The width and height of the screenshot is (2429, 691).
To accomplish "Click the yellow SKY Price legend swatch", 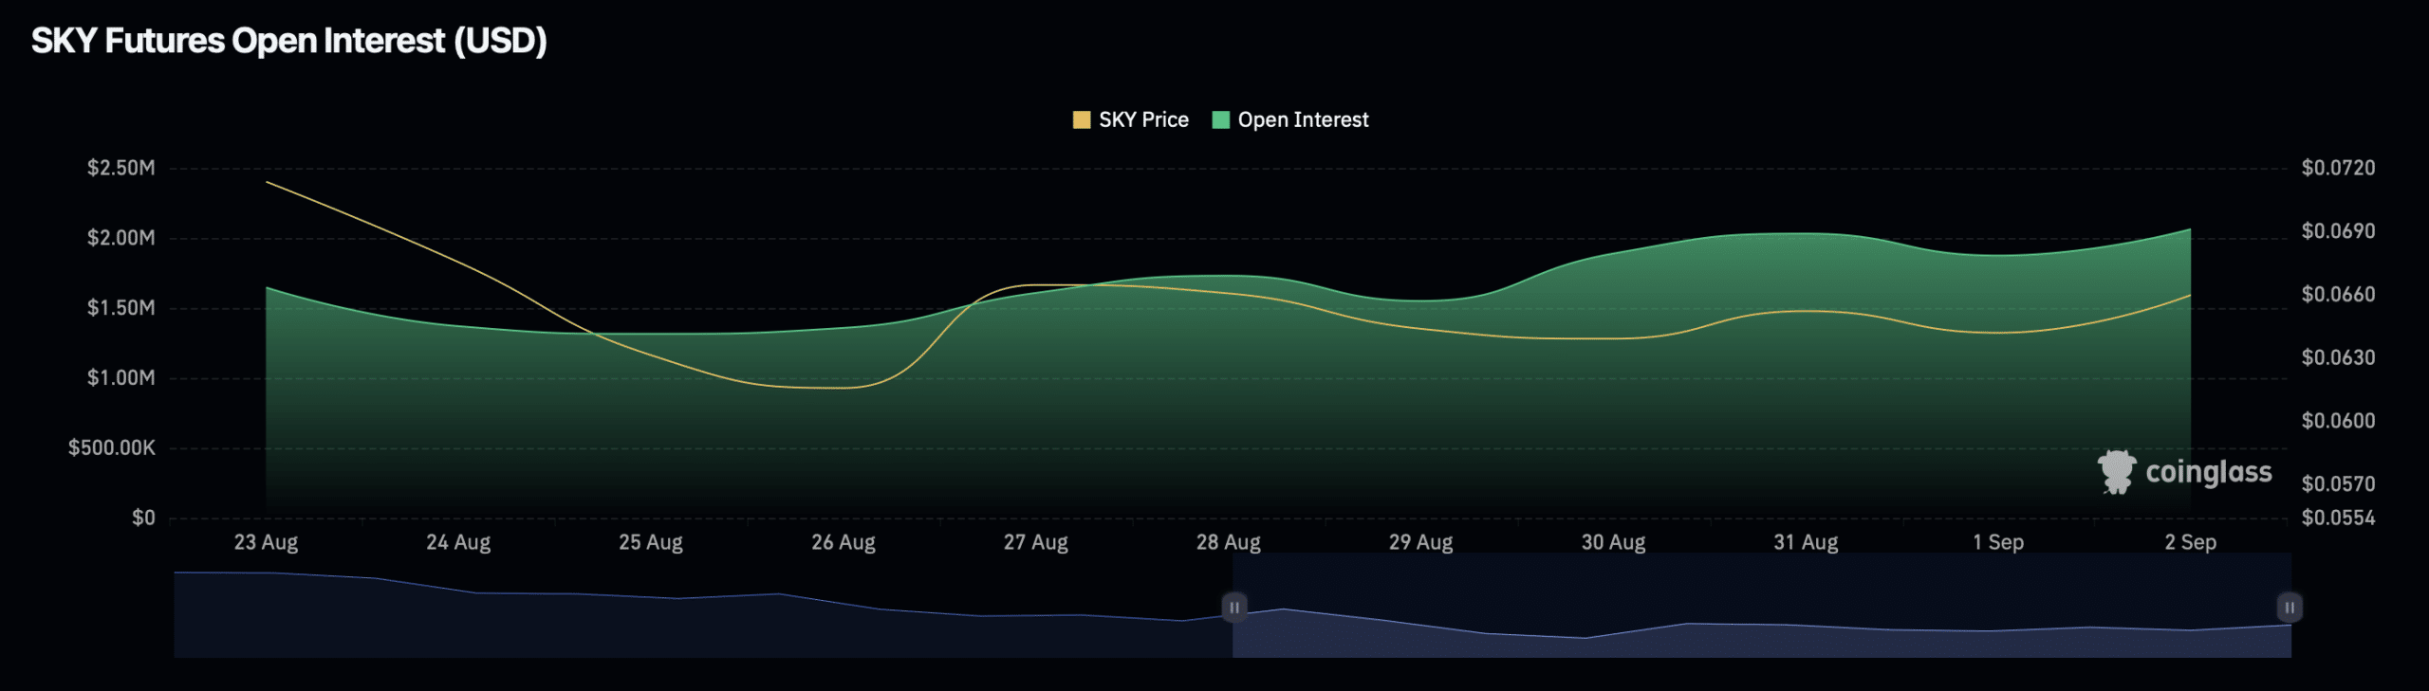I will [x=1081, y=119].
